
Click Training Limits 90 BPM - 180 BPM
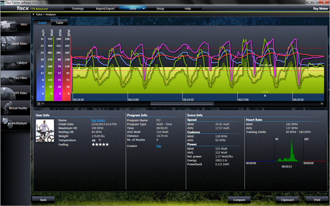[x=298, y=132]
